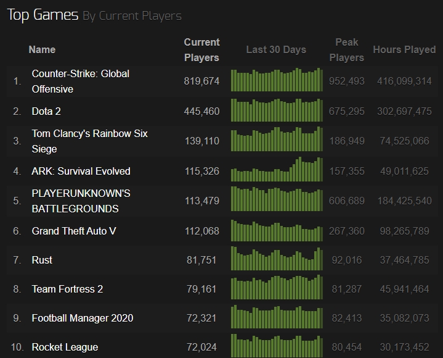The height and width of the screenshot is (358, 443).
Task: Click Grand Theft Auto V 30-day chart
Action: (x=277, y=230)
